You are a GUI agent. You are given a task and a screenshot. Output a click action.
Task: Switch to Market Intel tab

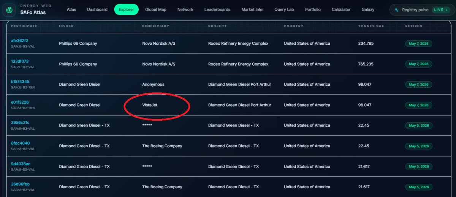tap(252, 9)
